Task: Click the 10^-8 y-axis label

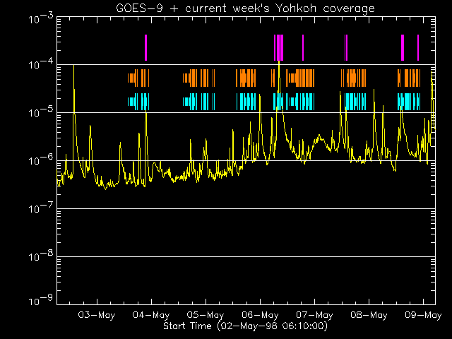Action: 41,256
